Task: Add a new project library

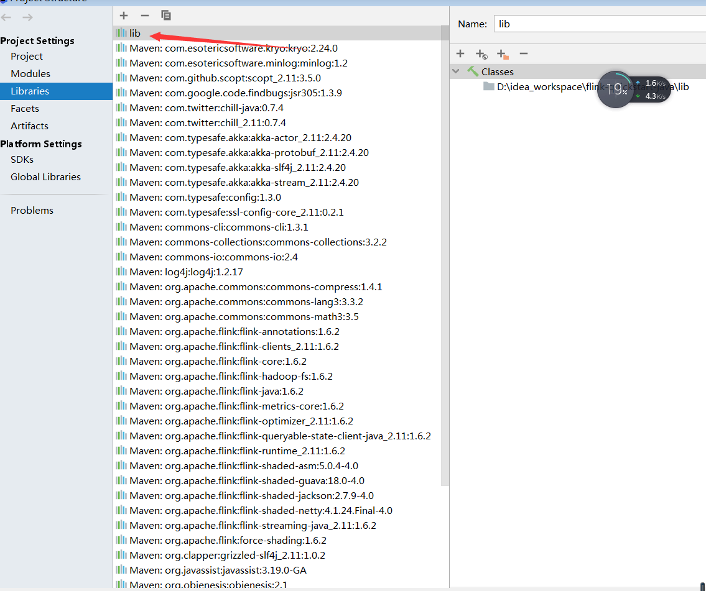Action: pos(124,16)
